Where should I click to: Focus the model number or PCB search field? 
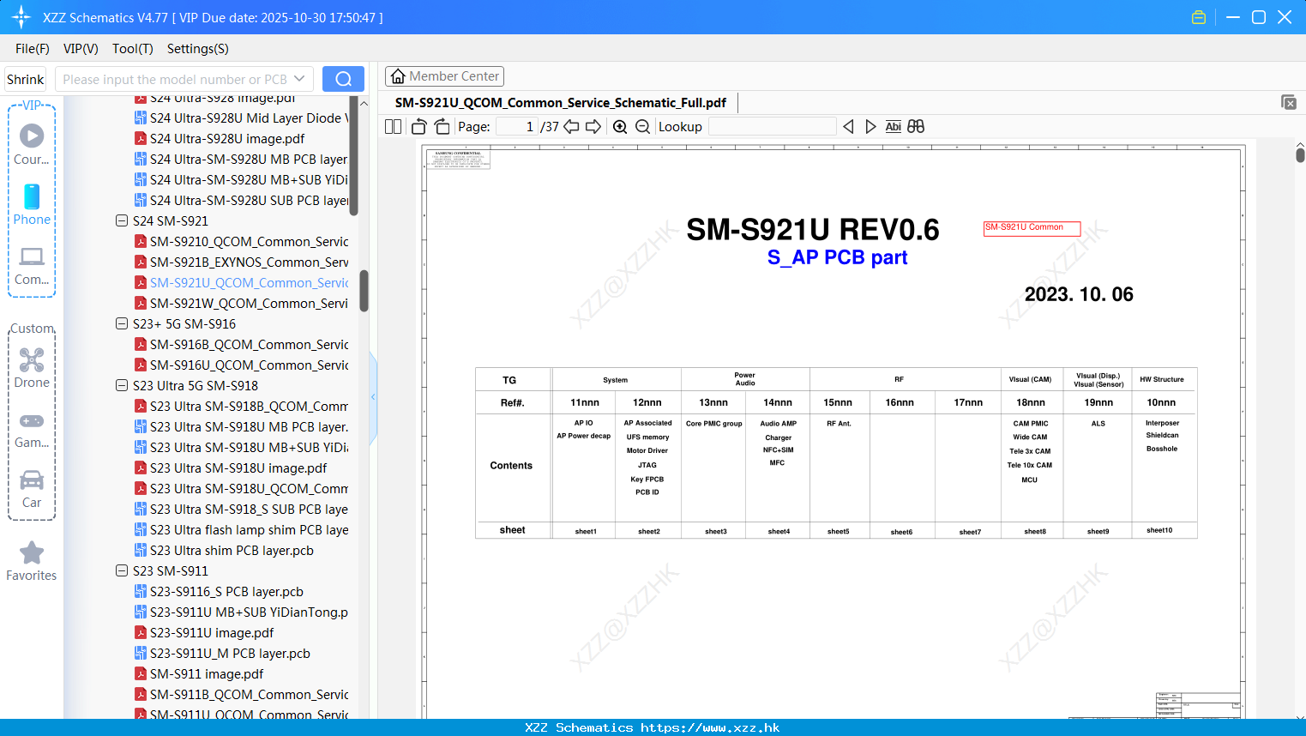176,79
